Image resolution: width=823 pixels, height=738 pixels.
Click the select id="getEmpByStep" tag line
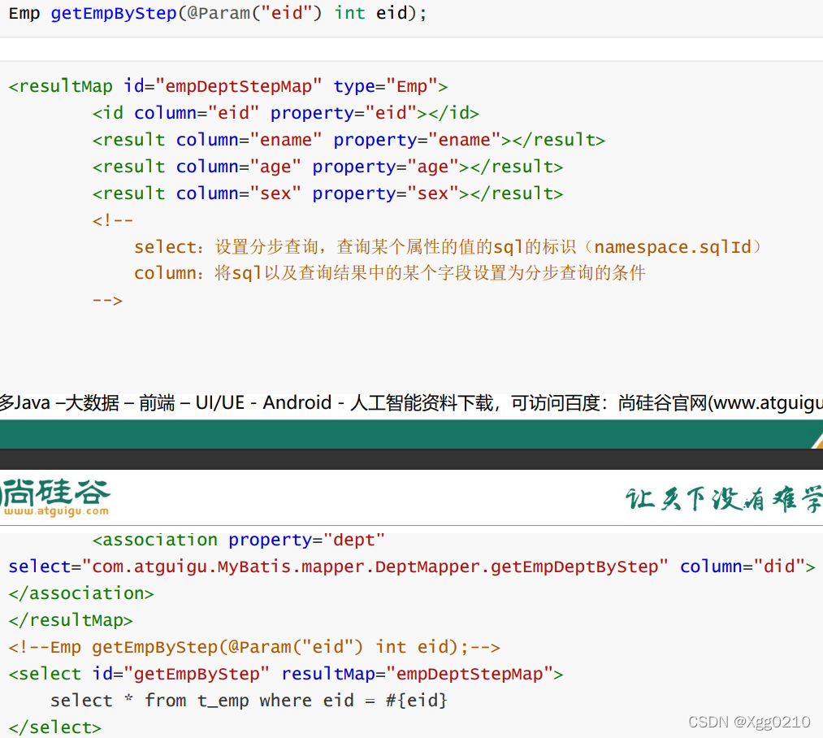(x=285, y=674)
